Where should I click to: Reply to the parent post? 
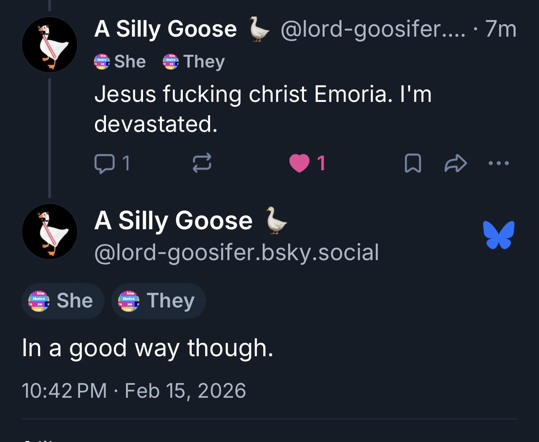(112, 164)
